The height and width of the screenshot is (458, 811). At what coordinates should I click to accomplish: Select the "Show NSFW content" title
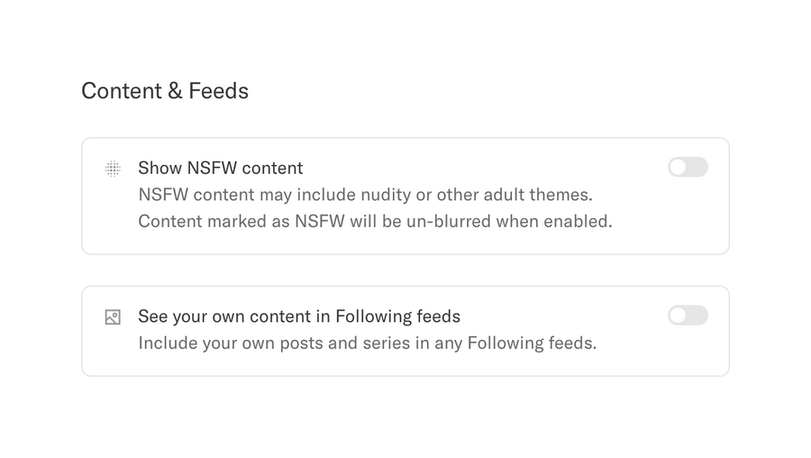point(220,168)
